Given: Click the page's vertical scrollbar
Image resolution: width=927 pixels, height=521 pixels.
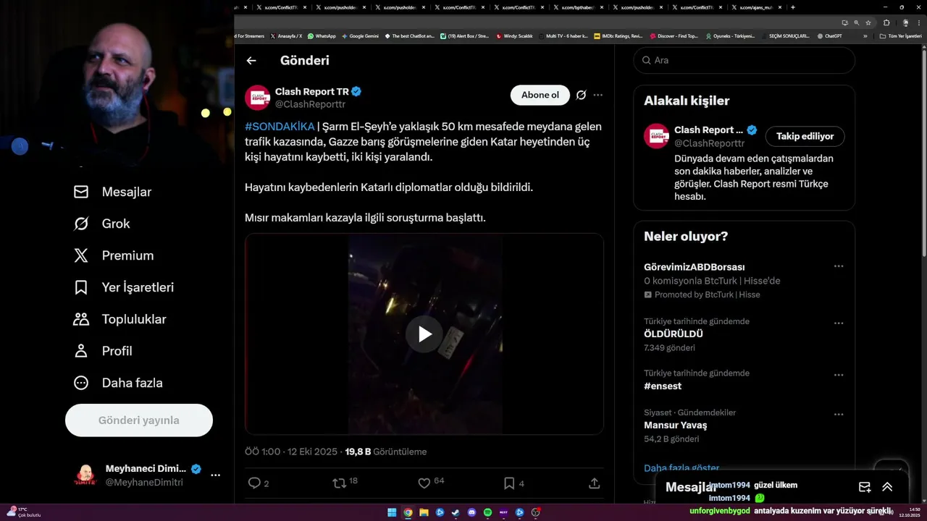Looking at the screenshot, I should click(x=923, y=152).
